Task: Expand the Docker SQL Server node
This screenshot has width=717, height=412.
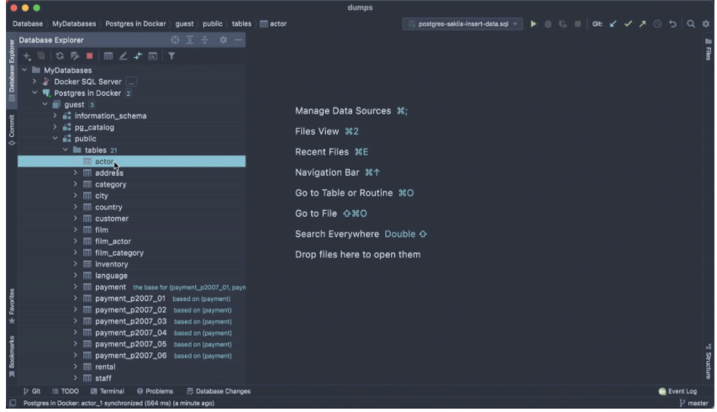Action: tap(34, 82)
